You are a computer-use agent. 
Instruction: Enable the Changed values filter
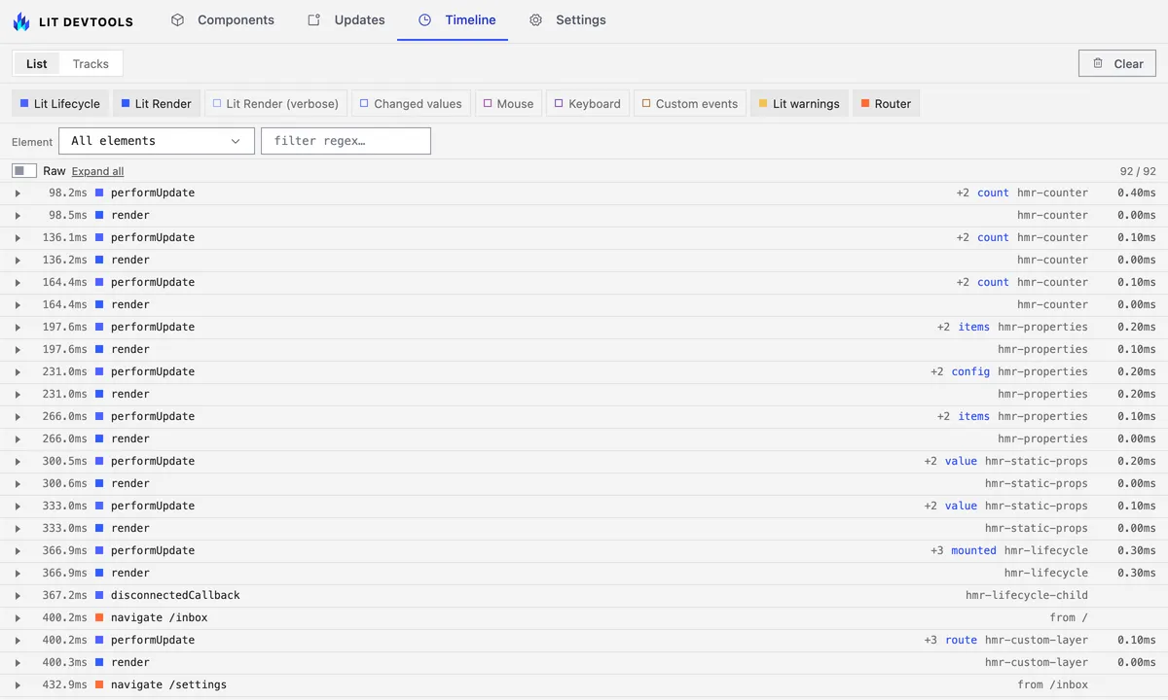411,103
